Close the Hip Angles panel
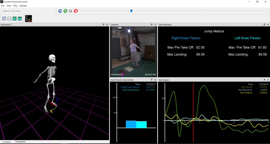Screen dimensions: 270x144 [268, 80]
